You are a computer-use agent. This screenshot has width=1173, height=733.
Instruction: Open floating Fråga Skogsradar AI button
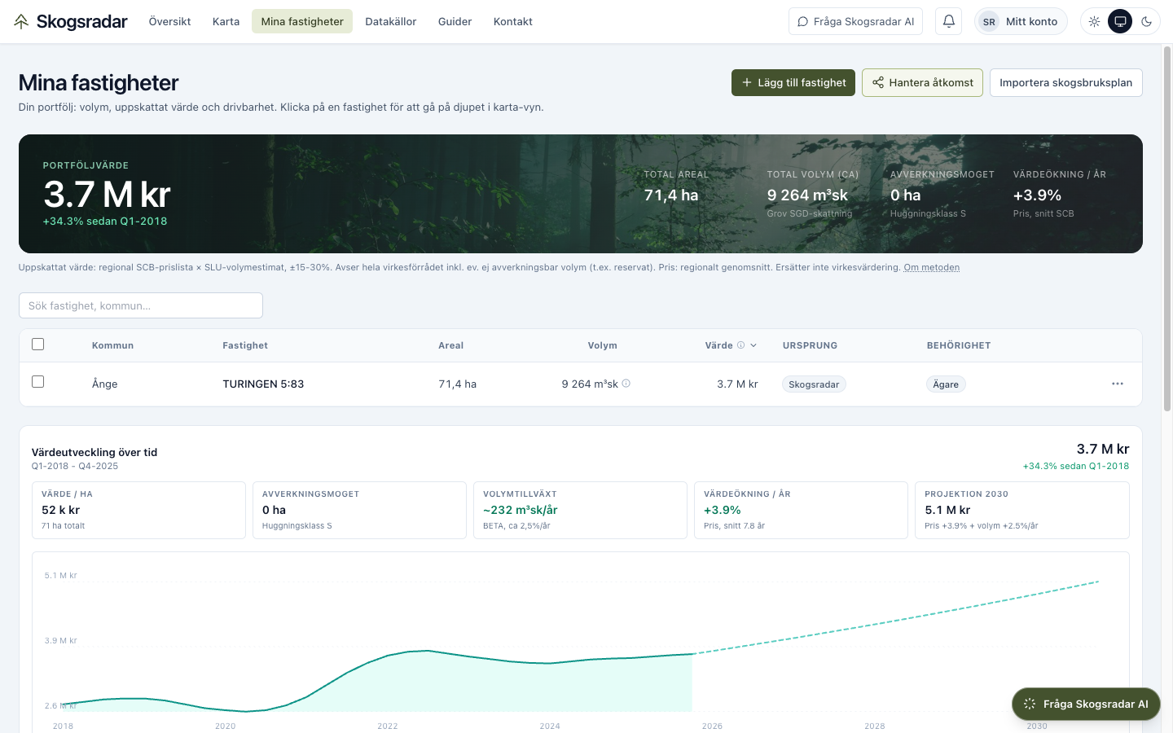coord(1086,704)
